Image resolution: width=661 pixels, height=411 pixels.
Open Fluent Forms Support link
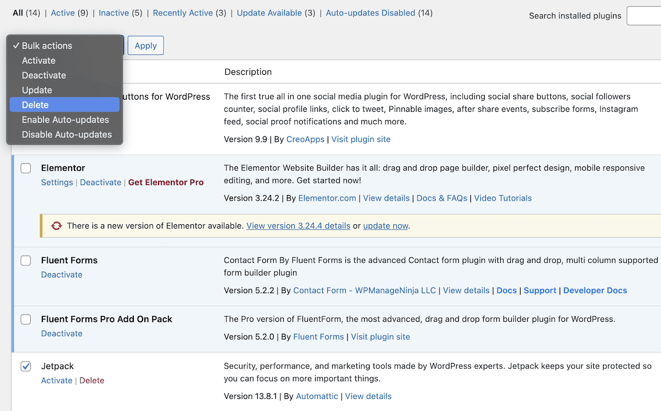tap(540, 290)
